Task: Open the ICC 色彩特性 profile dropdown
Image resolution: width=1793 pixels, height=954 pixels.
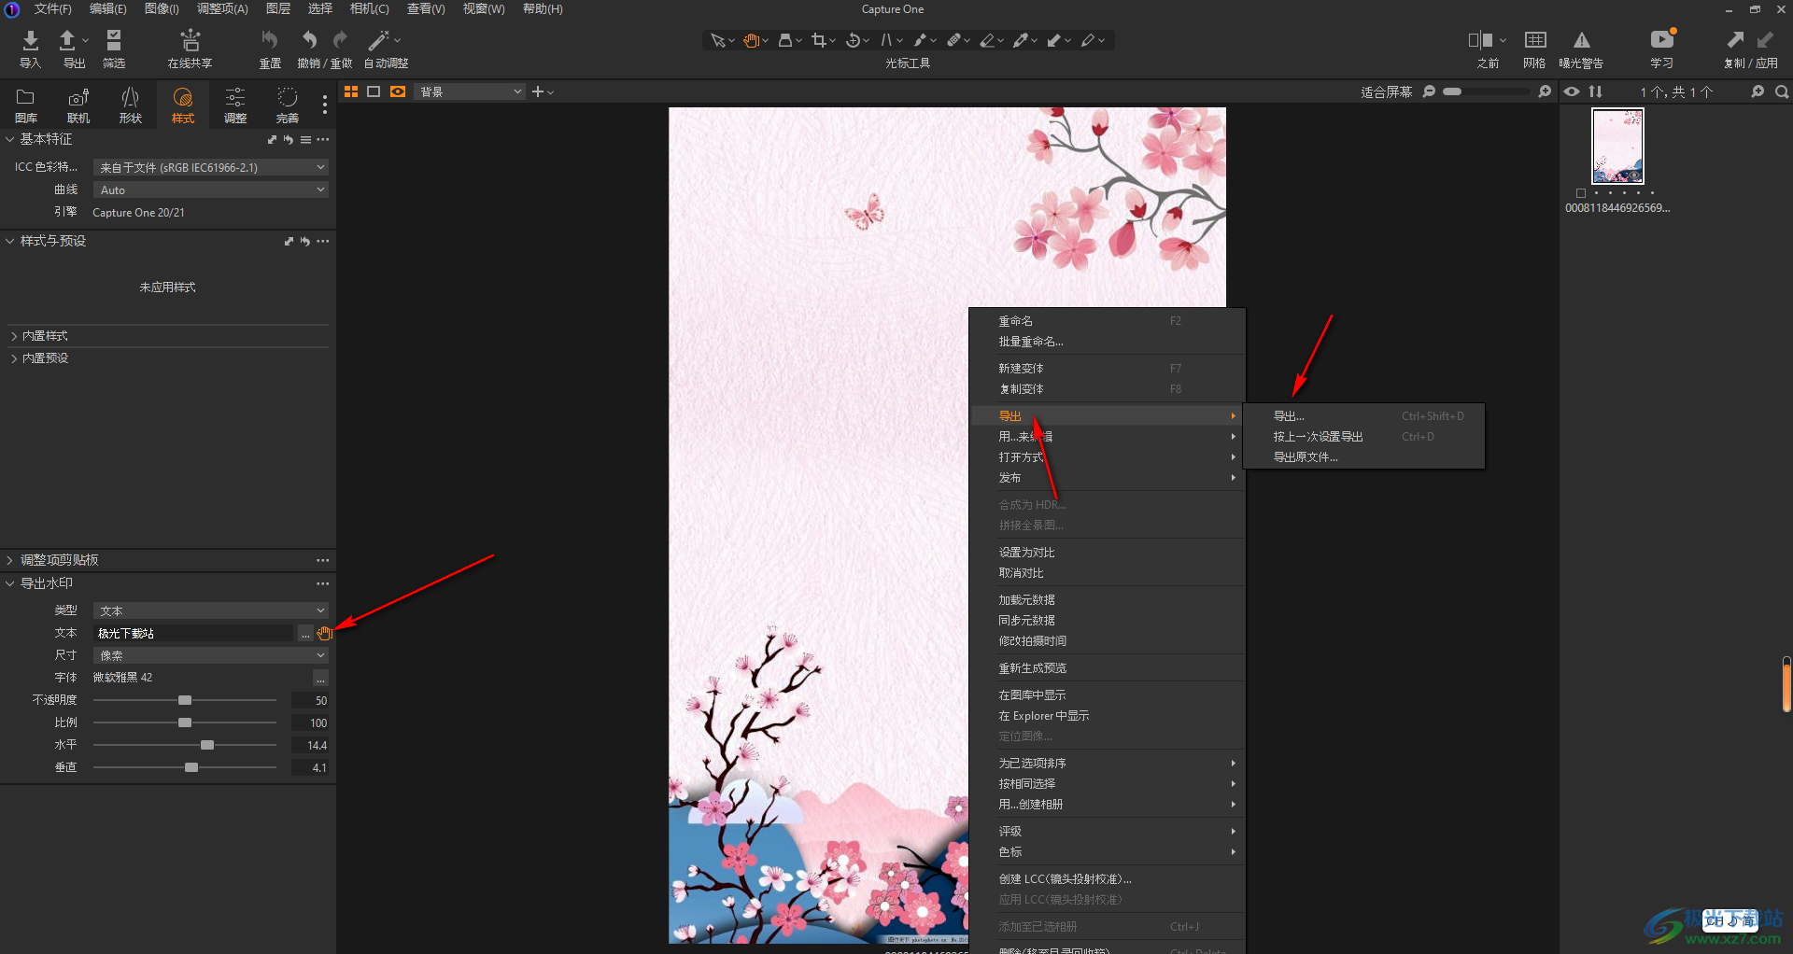Action: 211,167
